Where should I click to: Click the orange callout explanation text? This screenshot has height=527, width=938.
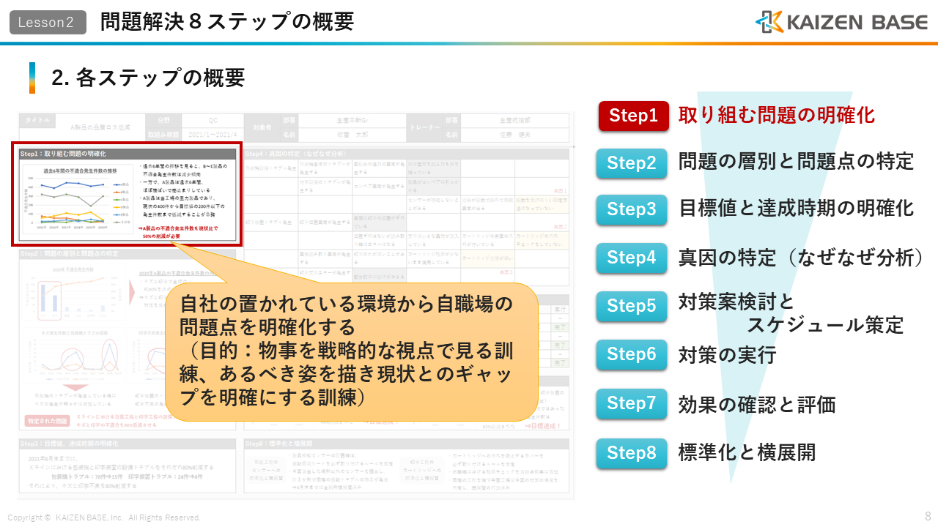(347, 350)
